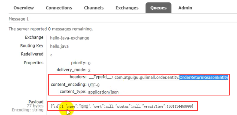Click the Redelivered empty circle indicator
237x115 pixels.
(x=51, y=55)
